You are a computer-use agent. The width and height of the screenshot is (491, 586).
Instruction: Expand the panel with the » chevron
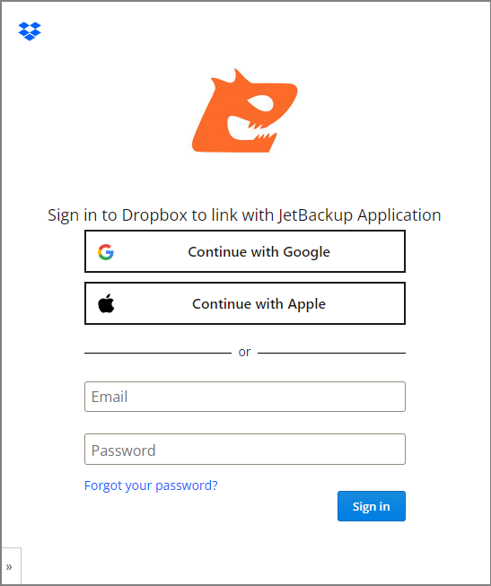click(10, 566)
